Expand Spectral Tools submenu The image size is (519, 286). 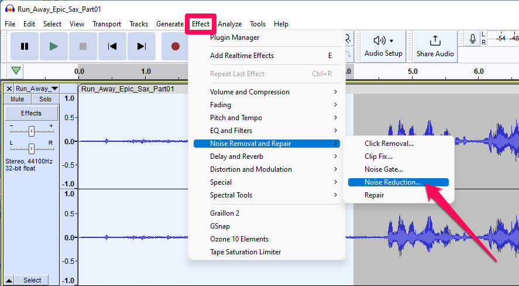click(267, 195)
